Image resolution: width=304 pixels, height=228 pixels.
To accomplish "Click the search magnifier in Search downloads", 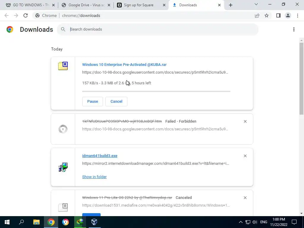I will pos(63,29).
